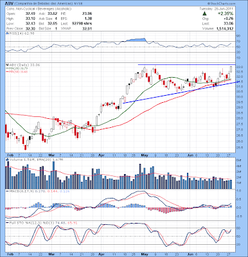Click the small icon beside the Volume label
Image resolution: width=248 pixels, height=257 pixels.
click(x=7, y=159)
